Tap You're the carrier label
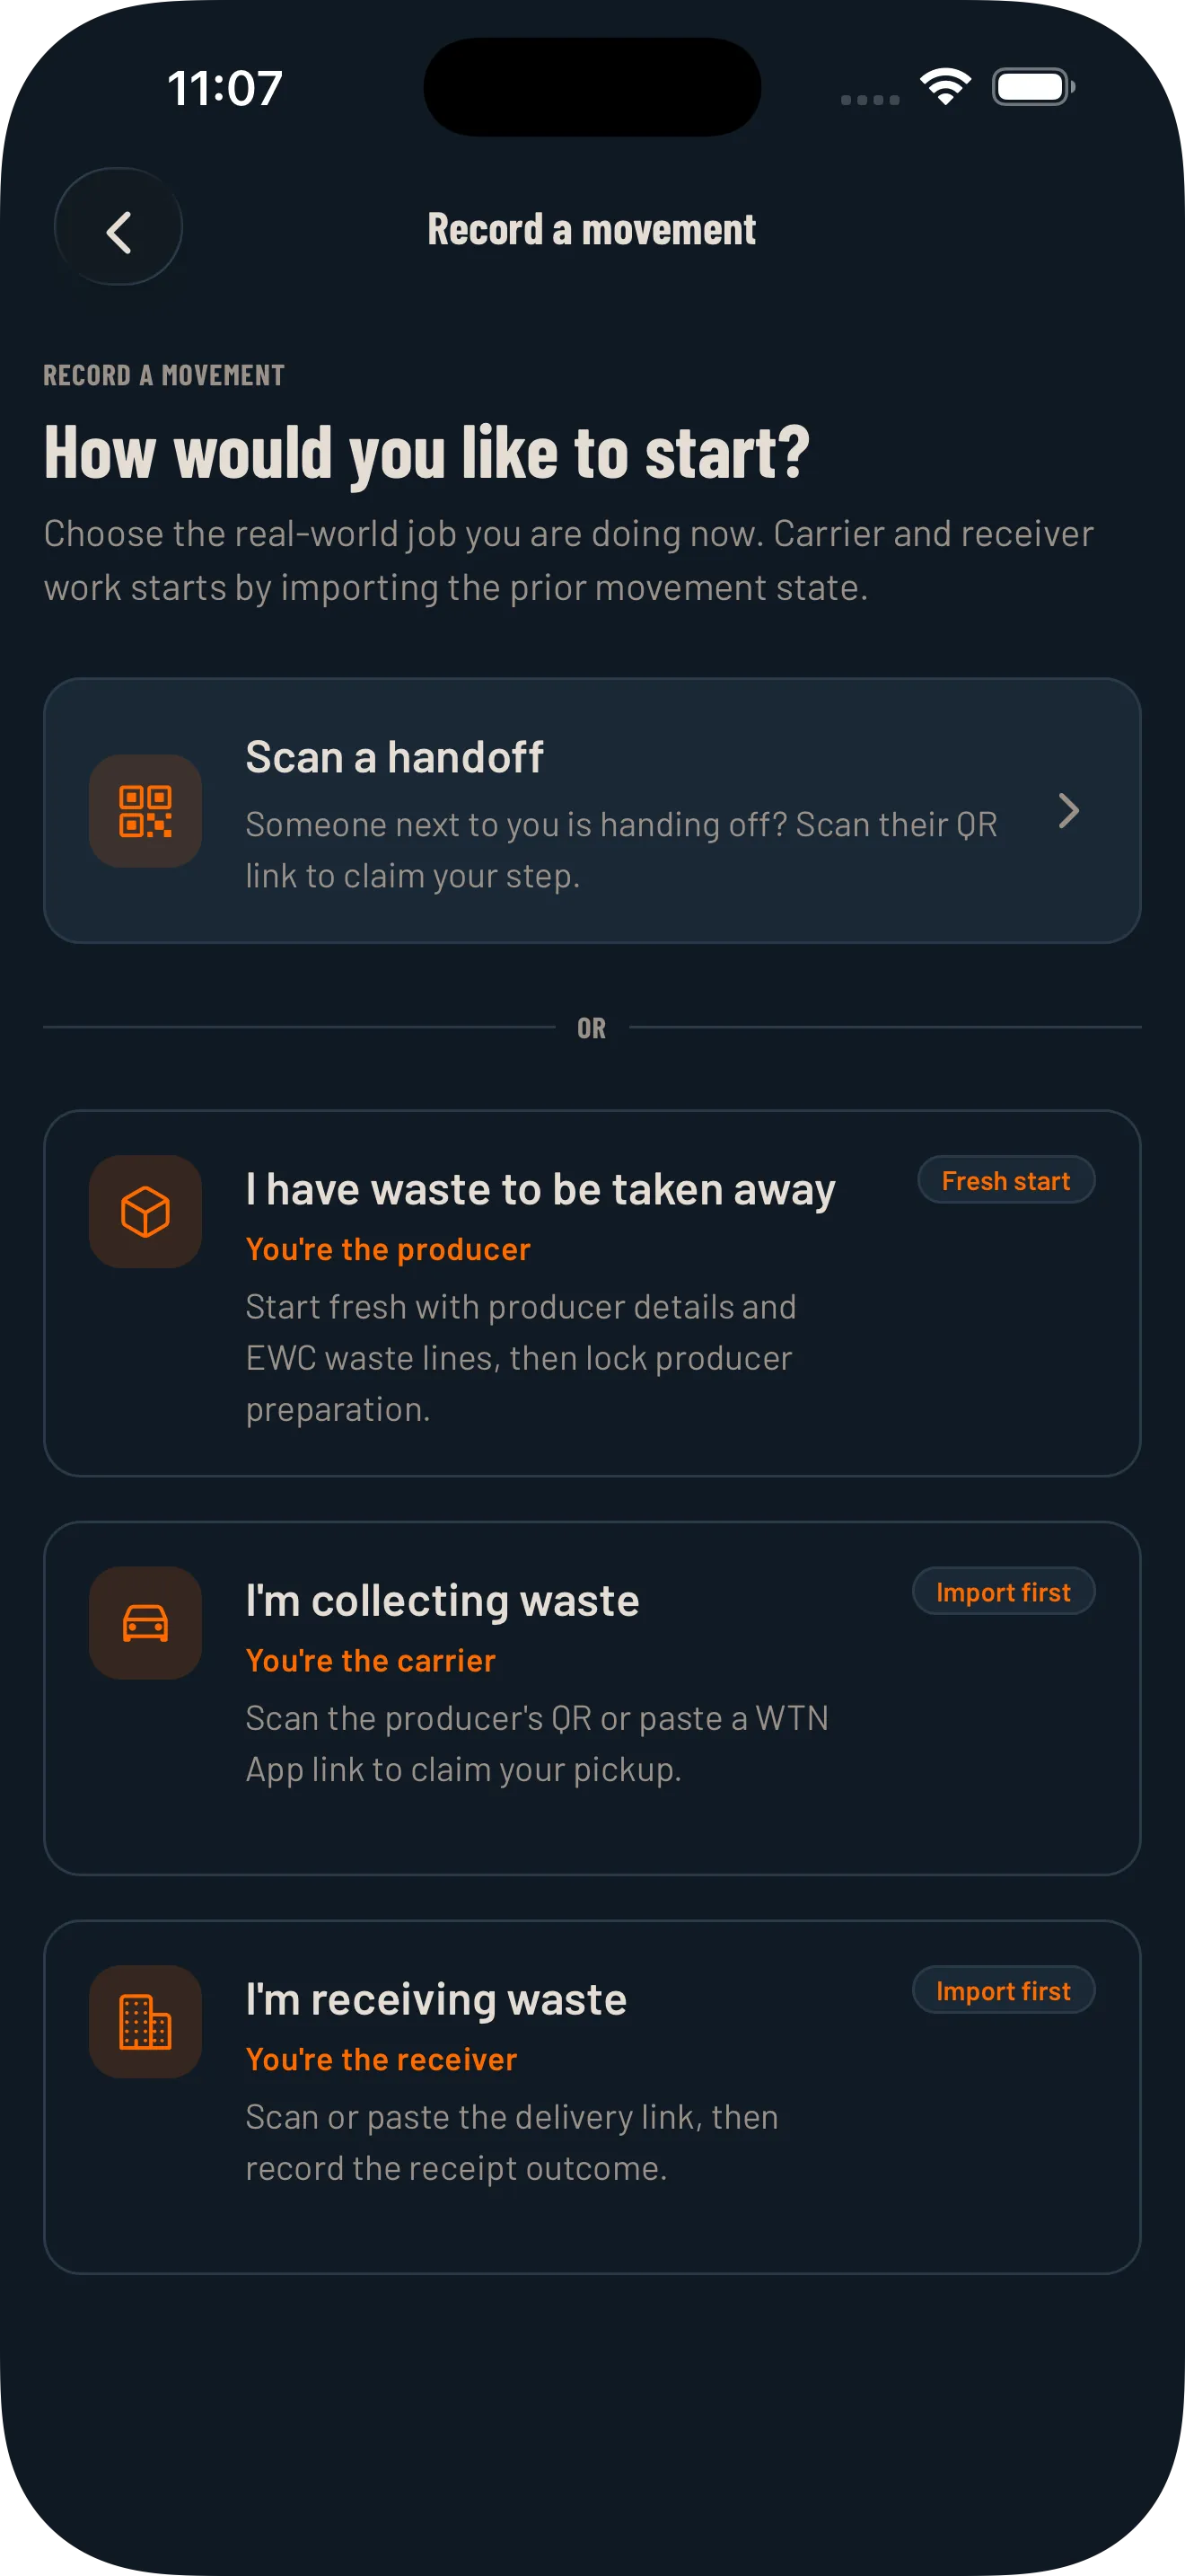 point(371,1660)
